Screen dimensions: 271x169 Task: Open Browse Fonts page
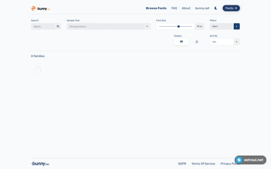coord(156,8)
